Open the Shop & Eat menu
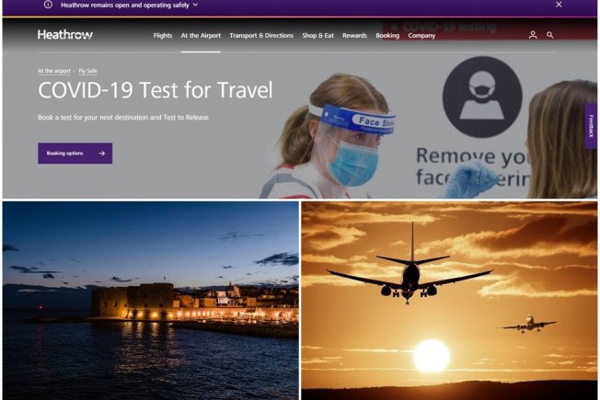This screenshot has height=400, width=600. pyautogui.click(x=317, y=36)
